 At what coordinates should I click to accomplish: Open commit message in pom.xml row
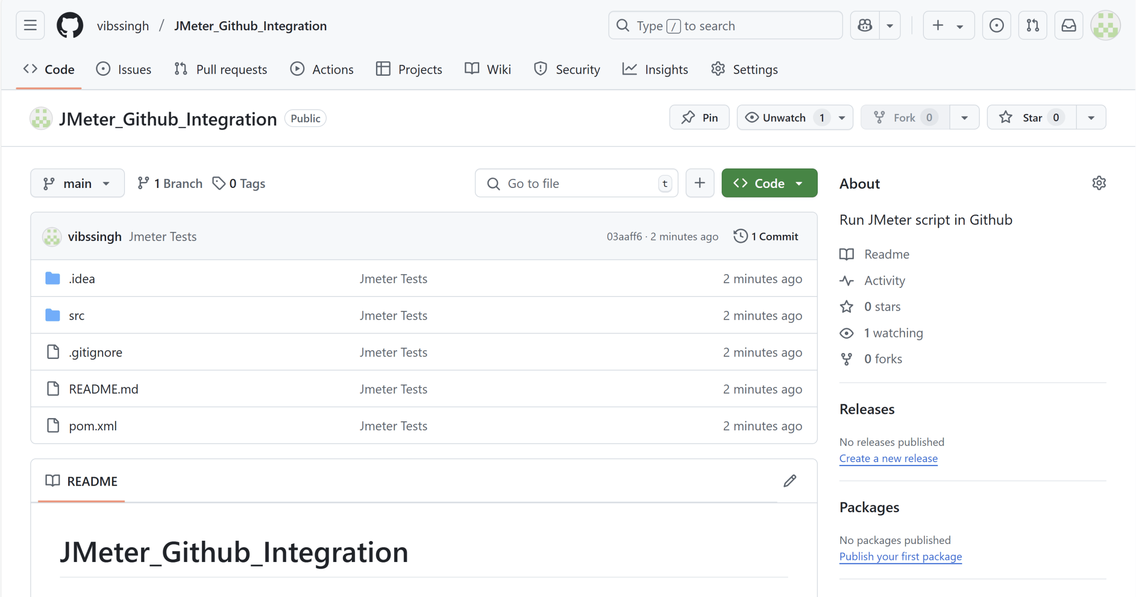click(x=393, y=426)
